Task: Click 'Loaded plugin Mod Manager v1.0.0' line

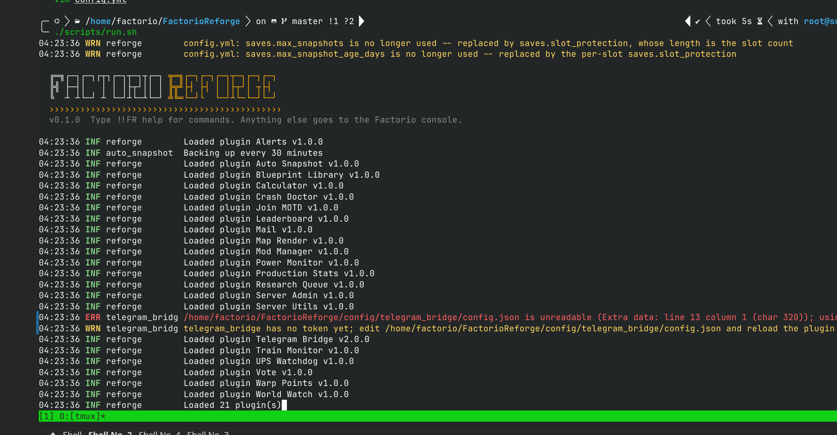Action: click(266, 252)
